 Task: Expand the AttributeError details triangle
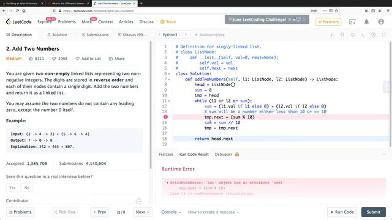(x=167, y=183)
